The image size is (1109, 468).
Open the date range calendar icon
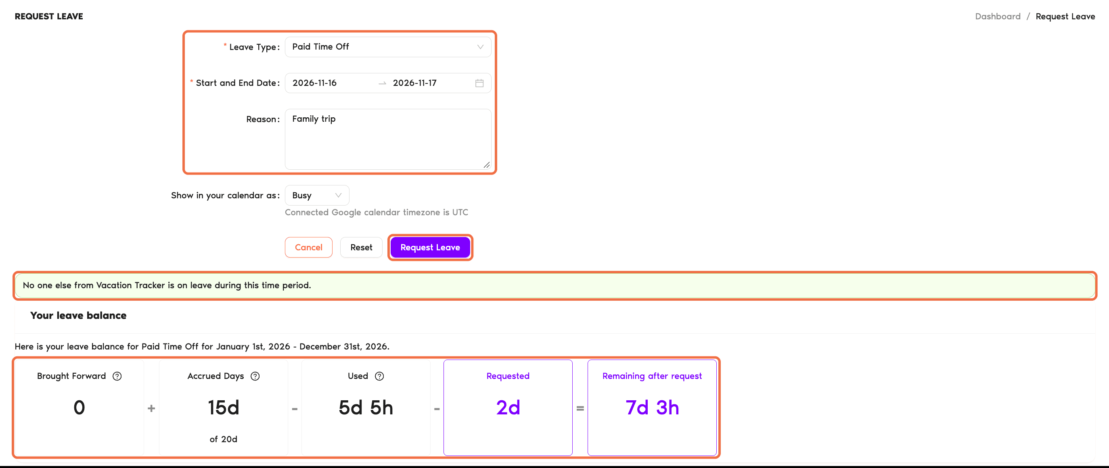click(479, 83)
